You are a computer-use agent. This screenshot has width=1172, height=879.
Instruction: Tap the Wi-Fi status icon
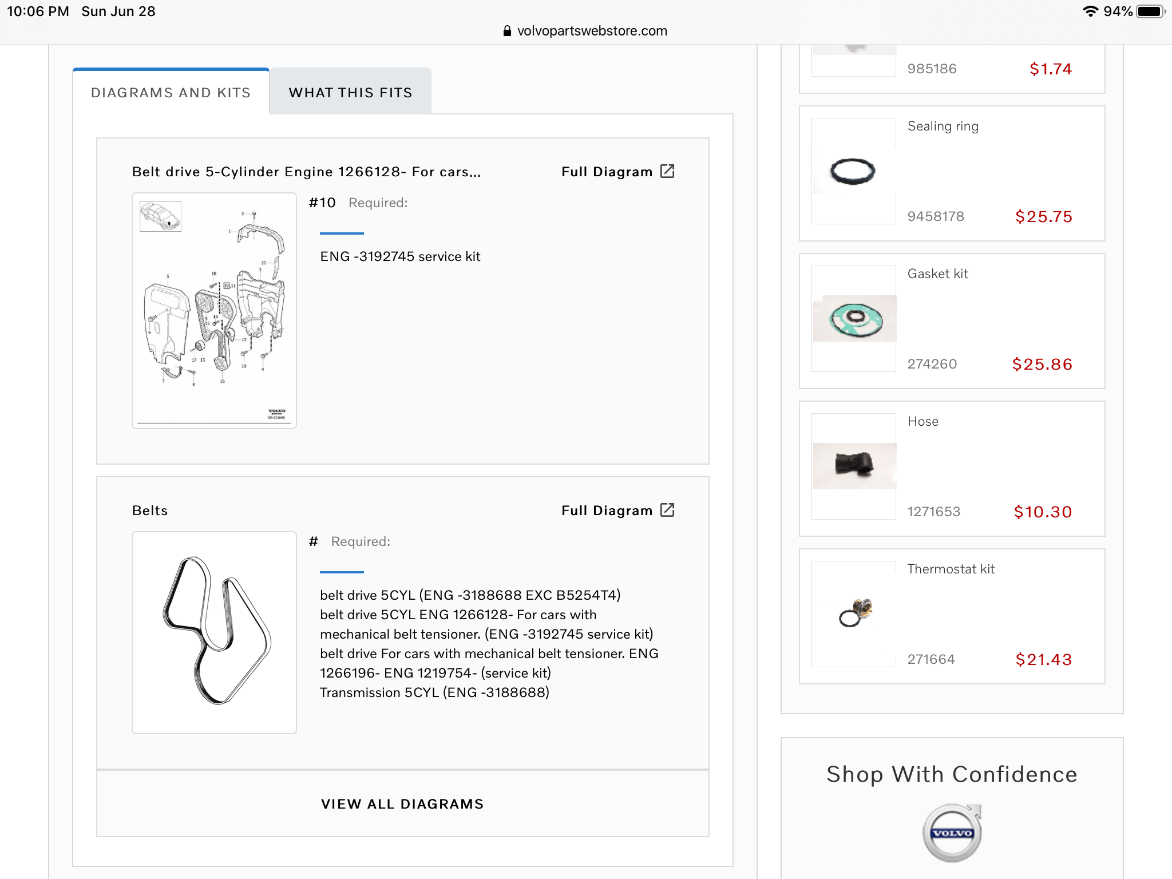(x=1090, y=11)
